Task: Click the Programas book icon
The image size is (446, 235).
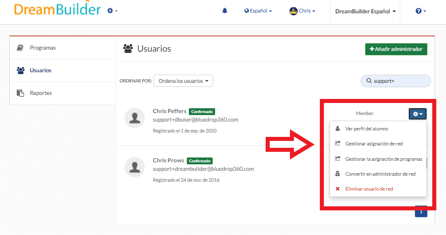Action: (x=20, y=48)
